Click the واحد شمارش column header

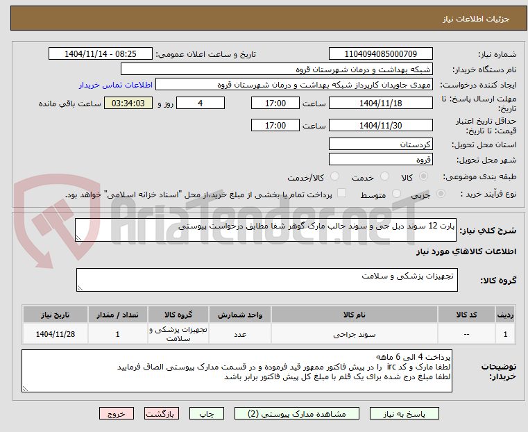point(240,315)
